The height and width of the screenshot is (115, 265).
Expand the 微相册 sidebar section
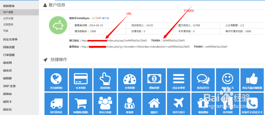pos(7,78)
